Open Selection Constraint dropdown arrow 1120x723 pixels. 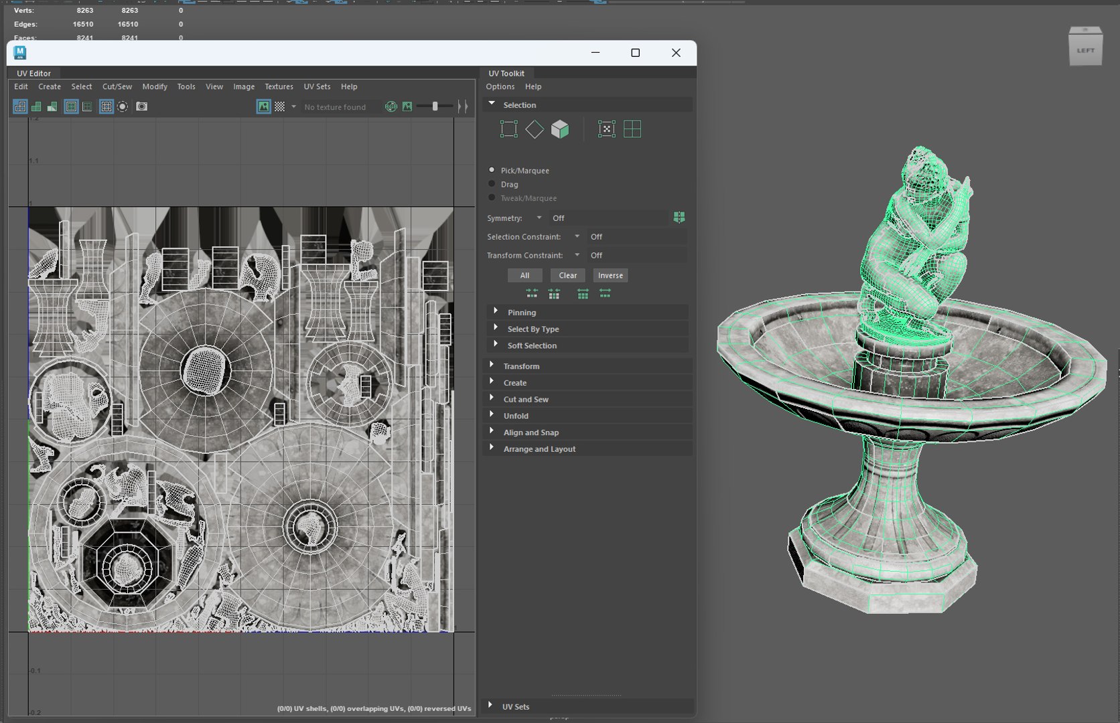[x=577, y=236]
